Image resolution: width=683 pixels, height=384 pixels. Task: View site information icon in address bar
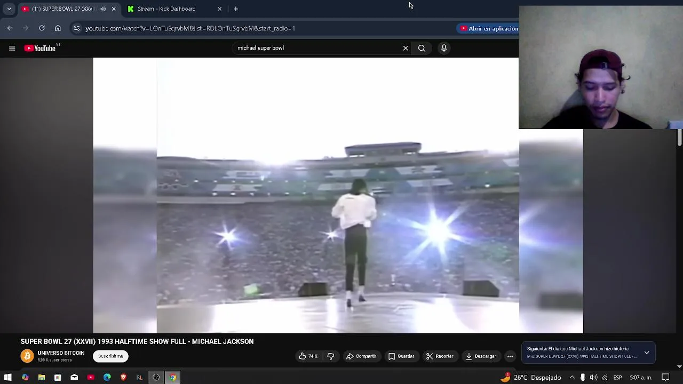[77, 28]
